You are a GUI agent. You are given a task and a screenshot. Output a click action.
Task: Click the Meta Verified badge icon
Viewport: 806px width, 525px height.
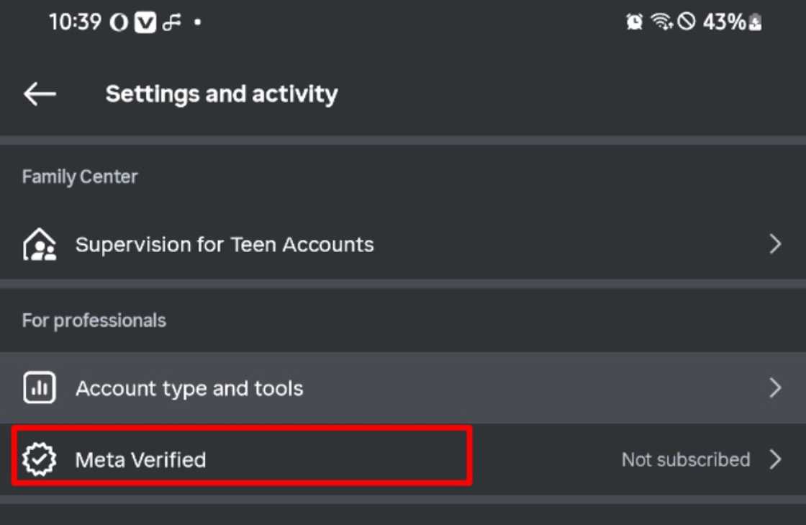39,459
